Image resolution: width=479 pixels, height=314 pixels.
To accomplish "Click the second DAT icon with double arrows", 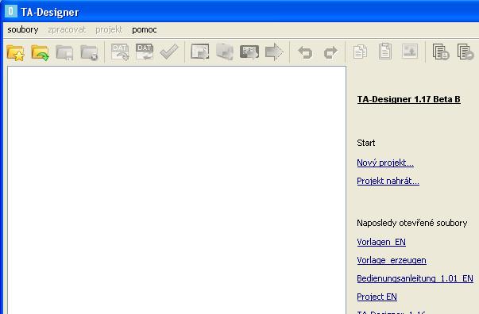I will [145, 52].
